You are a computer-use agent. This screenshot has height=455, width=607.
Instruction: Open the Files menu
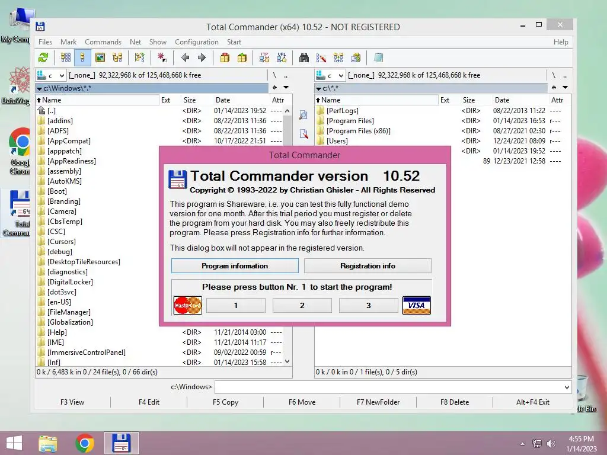click(45, 42)
